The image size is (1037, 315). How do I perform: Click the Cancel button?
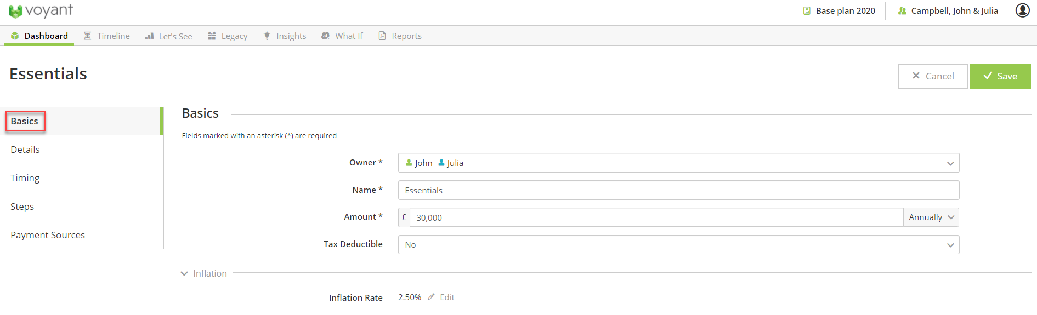933,76
